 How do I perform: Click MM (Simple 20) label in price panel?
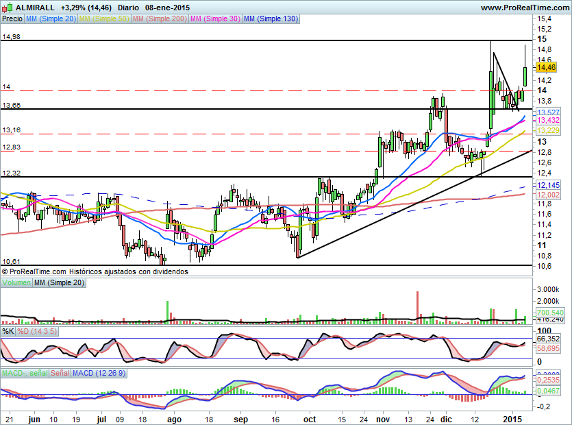(x=51, y=19)
